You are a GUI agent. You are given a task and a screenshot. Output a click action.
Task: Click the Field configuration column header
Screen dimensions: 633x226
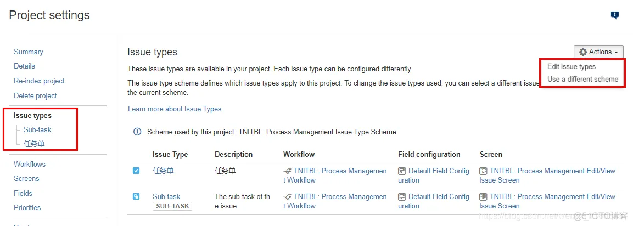pyautogui.click(x=429, y=154)
